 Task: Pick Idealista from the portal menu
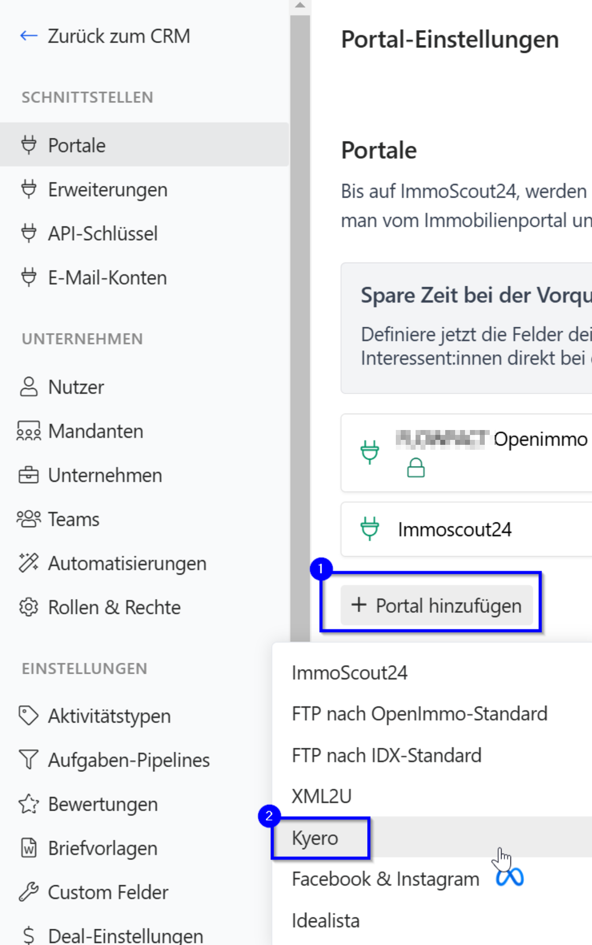click(326, 921)
